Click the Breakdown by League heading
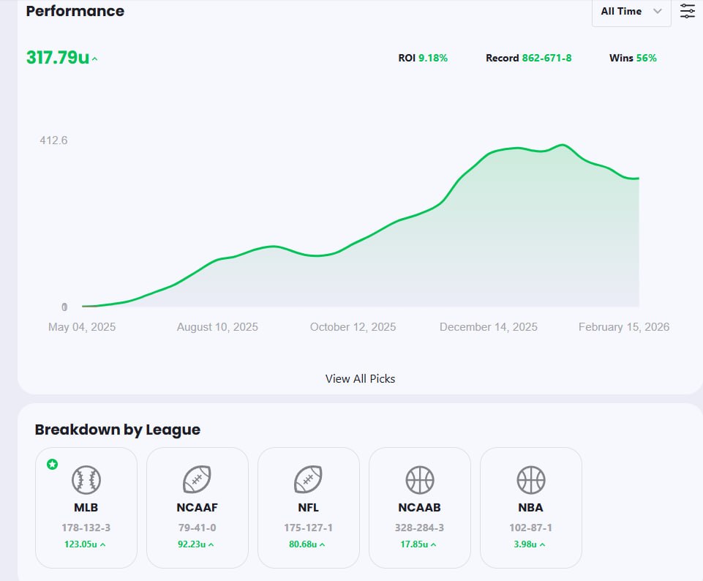This screenshot has width=703, height=581. coord(118,430)
